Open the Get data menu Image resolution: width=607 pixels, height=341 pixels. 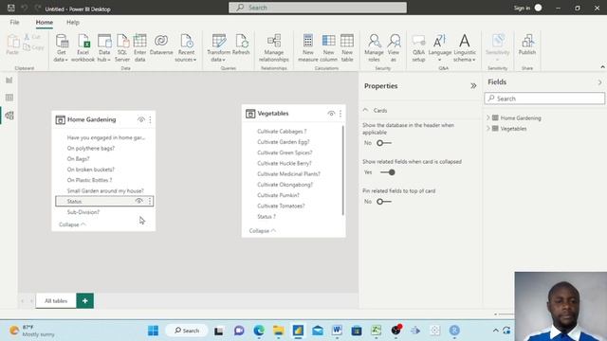pos(61,48)
